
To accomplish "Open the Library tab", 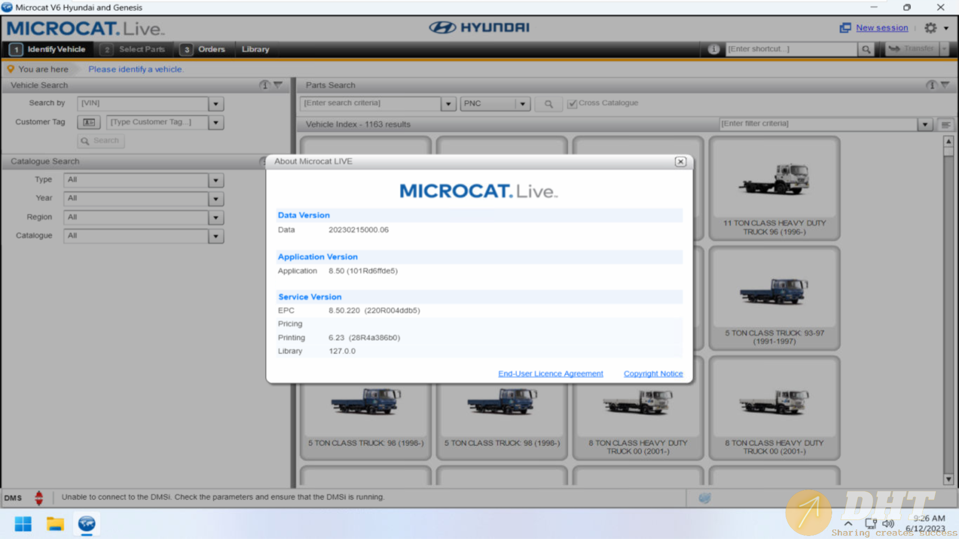I will coord(255,49).
